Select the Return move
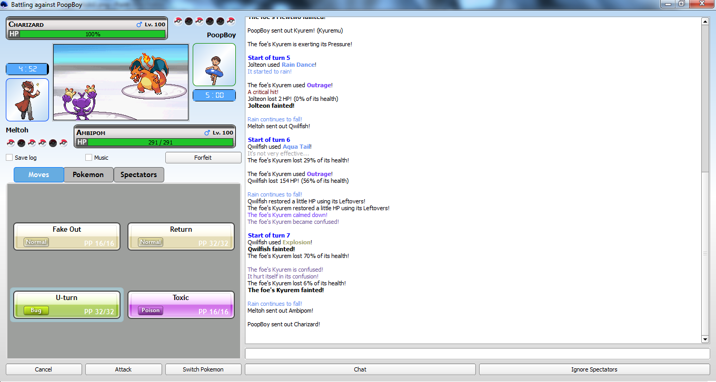The image size is (716, 382). pos(181,236)
